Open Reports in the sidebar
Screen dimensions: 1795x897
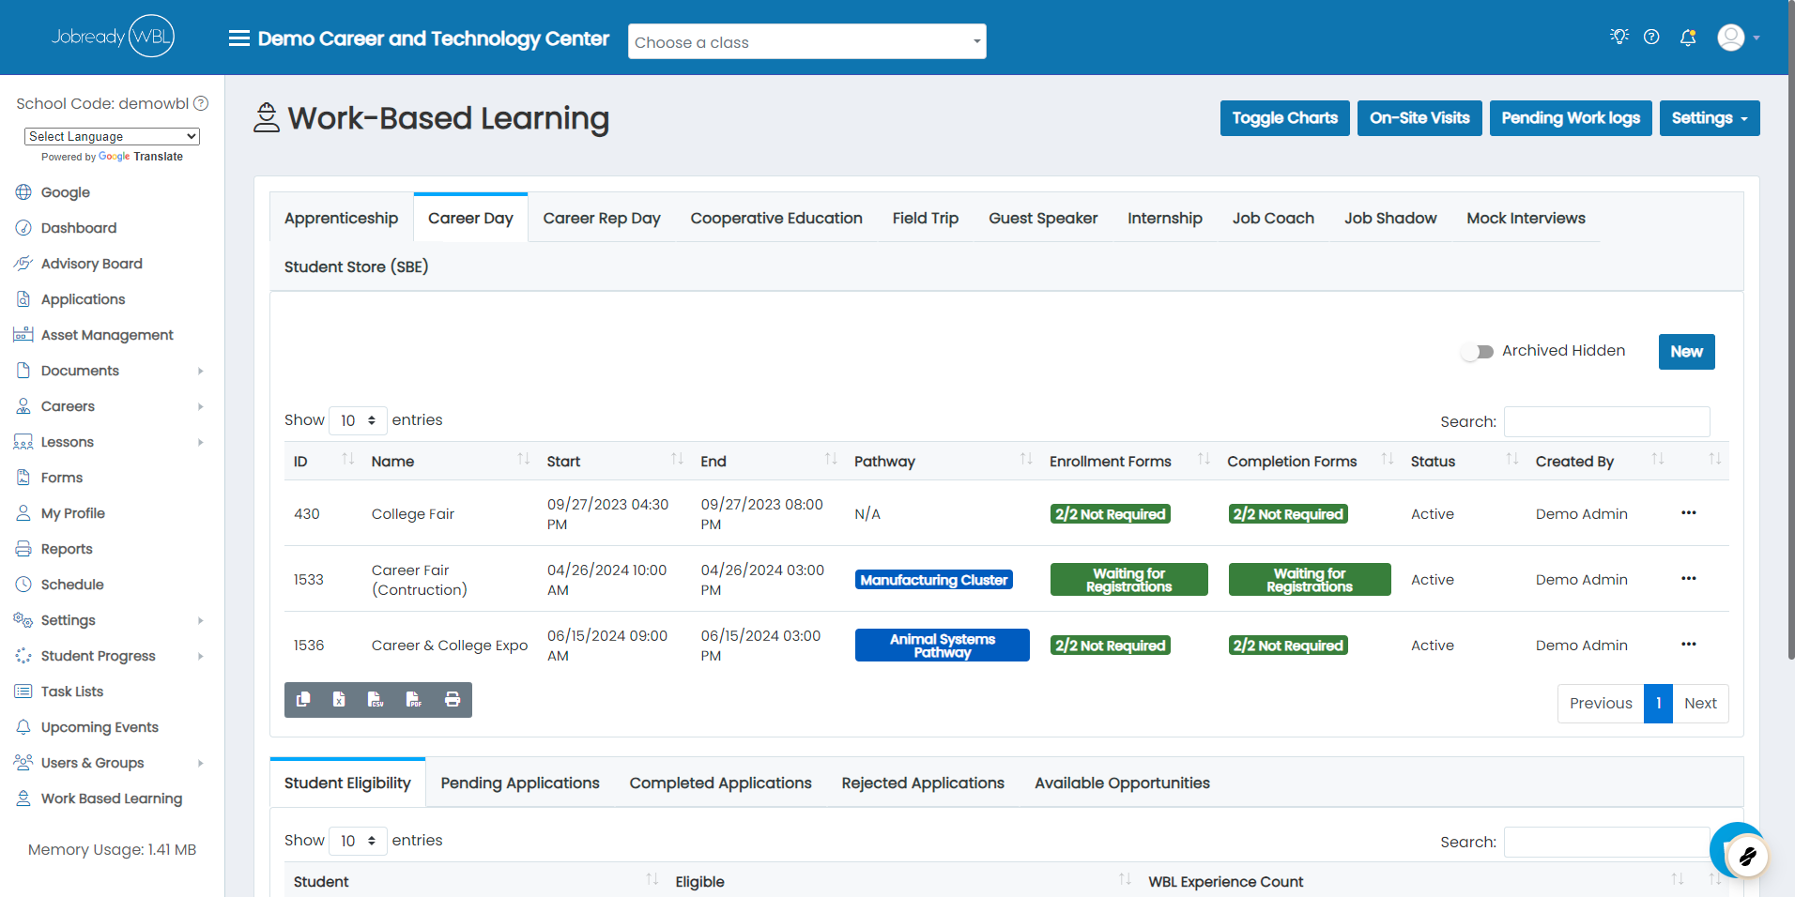[67, 549]
